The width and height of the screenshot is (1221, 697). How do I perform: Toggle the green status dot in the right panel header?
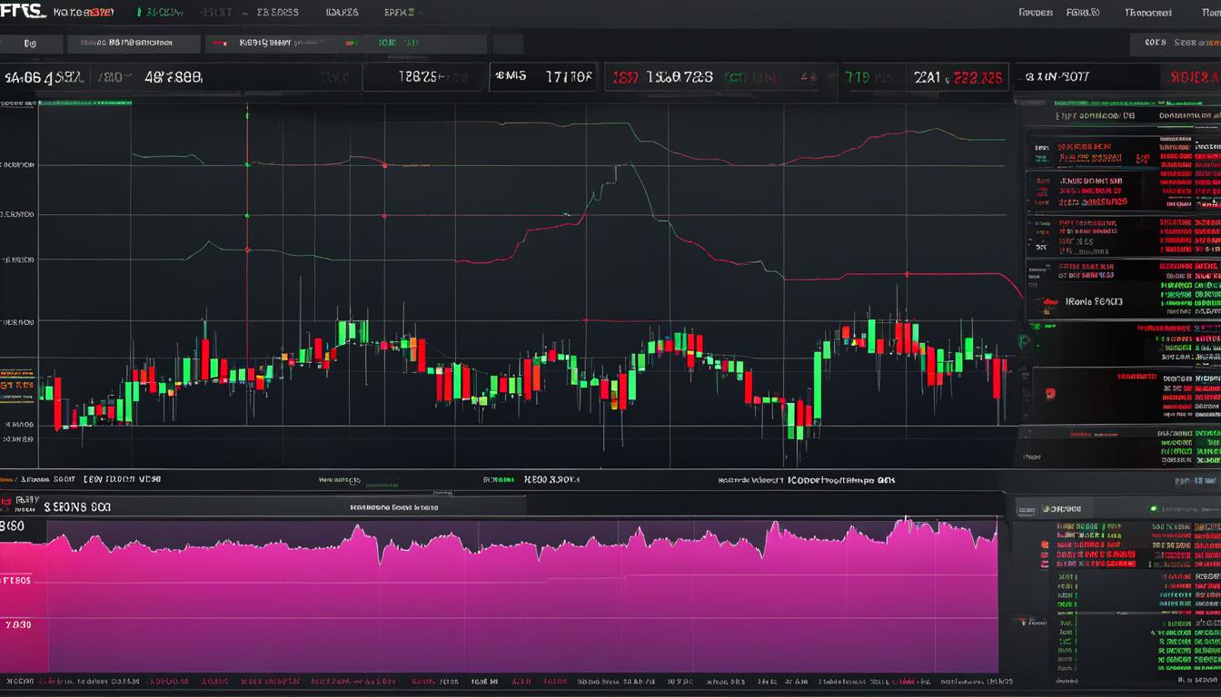pos(1154,509)
